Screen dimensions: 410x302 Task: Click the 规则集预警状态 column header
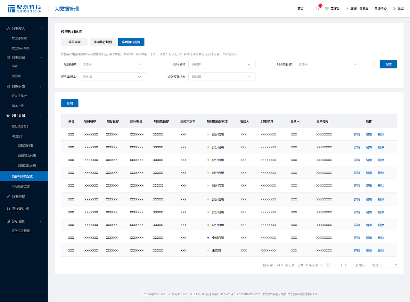click(x=217, y=121)
